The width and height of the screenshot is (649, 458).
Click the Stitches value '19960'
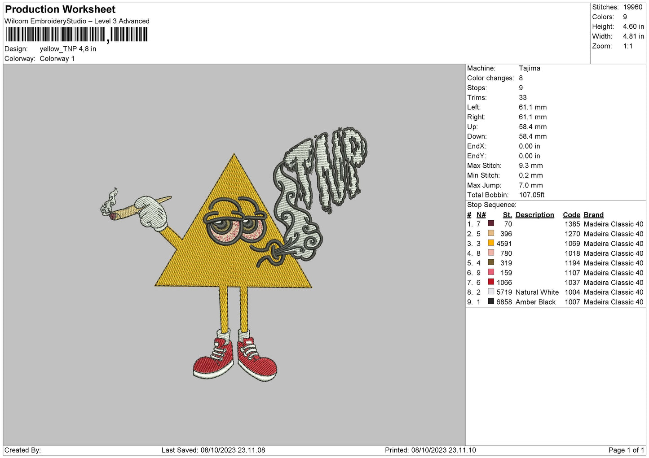(x=633, y=7)
